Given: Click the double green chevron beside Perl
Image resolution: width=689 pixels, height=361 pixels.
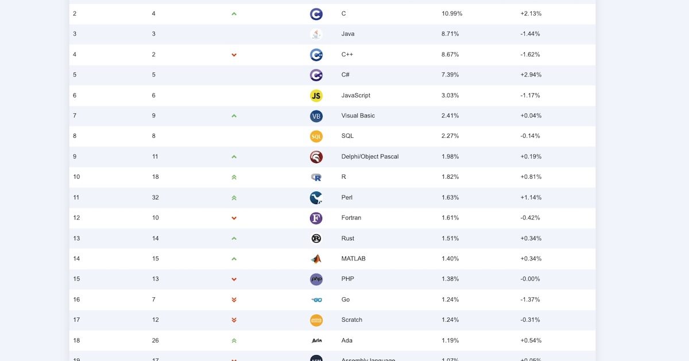Looking at the screenshot, I should 234,197.
